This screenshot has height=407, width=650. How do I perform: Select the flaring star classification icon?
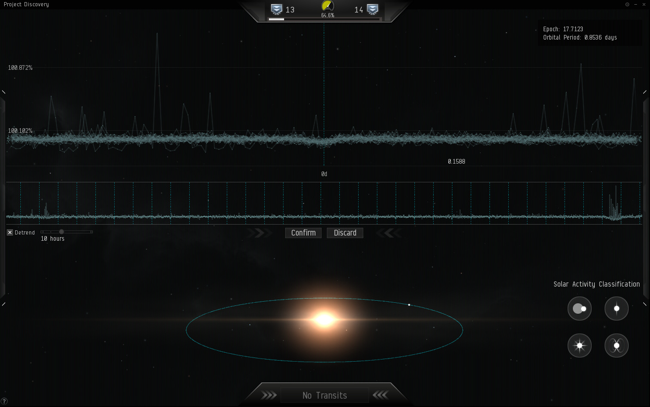click(580, 346)
